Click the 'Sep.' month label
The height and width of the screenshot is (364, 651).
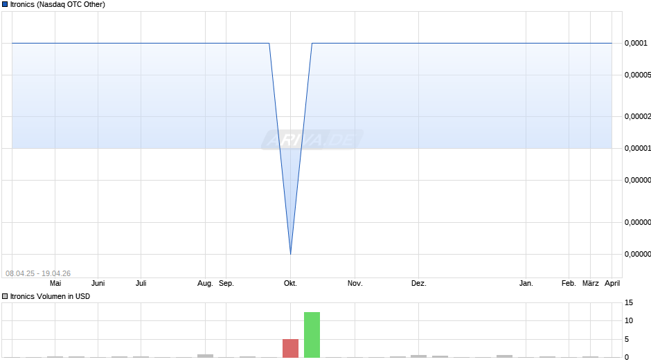tap(226, 284)
